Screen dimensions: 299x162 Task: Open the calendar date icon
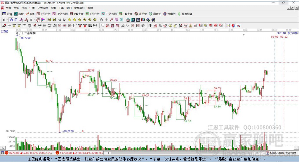pos(128,20)
